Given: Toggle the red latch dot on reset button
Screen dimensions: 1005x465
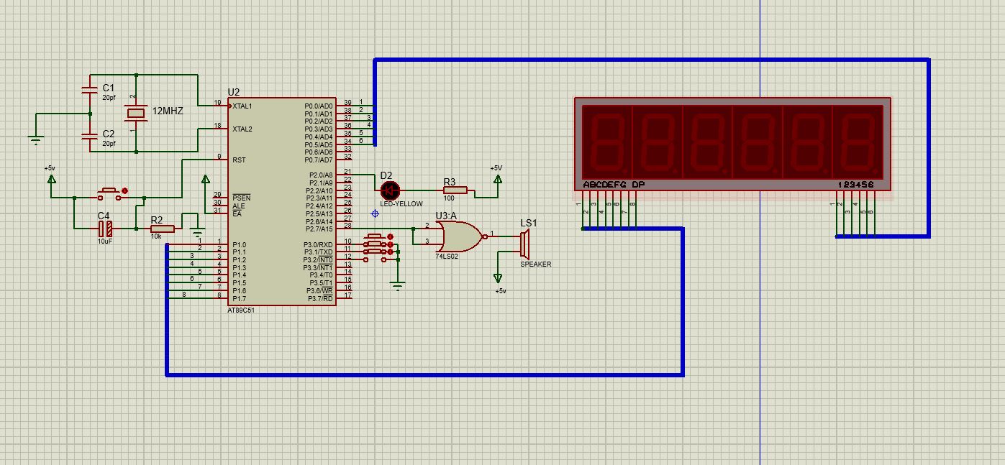Looking at the screenshot, I should click(125, 191).
